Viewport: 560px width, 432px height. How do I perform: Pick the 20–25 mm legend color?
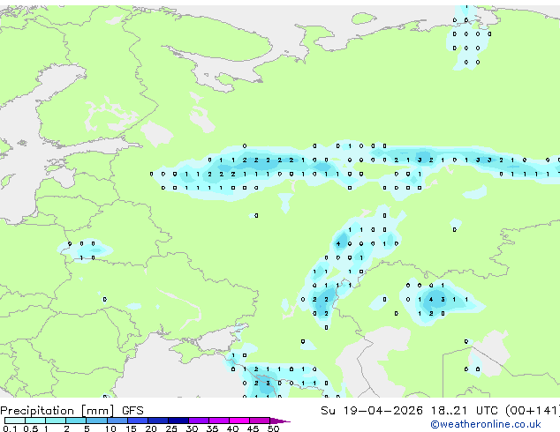[x=158, y=421]
